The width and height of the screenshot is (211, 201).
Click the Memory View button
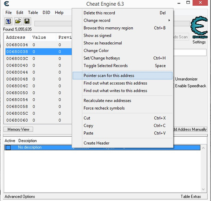(18, 130)
